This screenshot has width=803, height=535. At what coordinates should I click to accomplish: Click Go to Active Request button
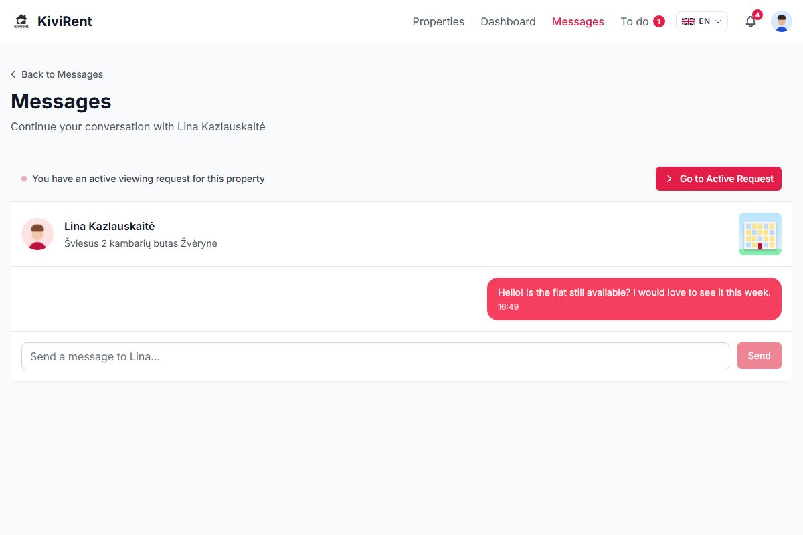click(x=719, y=179)
